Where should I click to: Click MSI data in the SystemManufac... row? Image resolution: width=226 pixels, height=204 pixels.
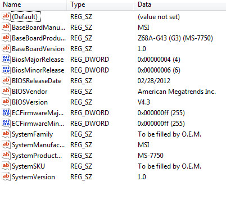click(x=143, y=145)
